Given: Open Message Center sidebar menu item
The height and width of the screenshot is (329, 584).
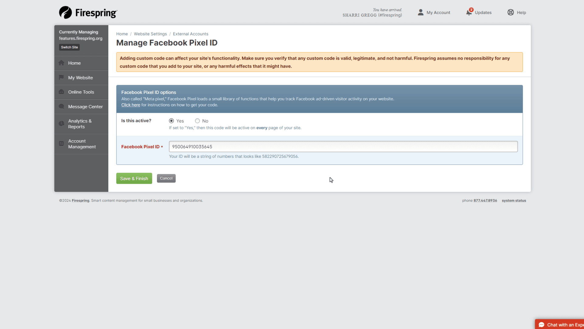Looking at the screenshot, I should tap(81, 107).
